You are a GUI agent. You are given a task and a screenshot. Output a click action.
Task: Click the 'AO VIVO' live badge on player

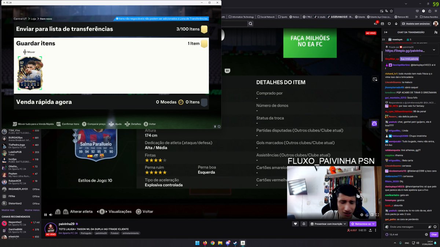coord(371,33)
